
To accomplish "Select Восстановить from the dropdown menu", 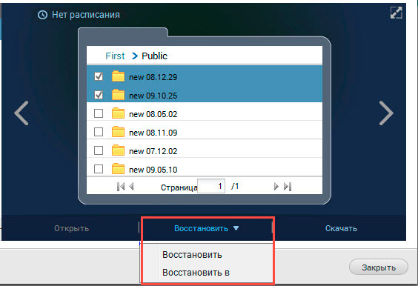I will (192, 255).
